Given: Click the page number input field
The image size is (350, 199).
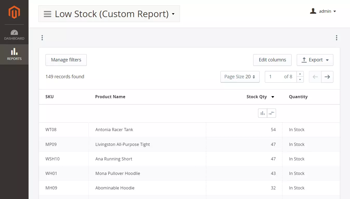Looking at the screenshot, I should tap(276, 77).
